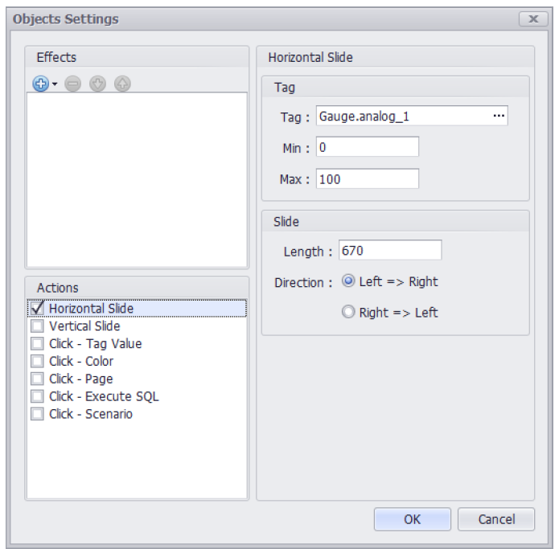The image size is (559, 549).
Task: Click the move effect up arrow icon
Action: (122, 84)
